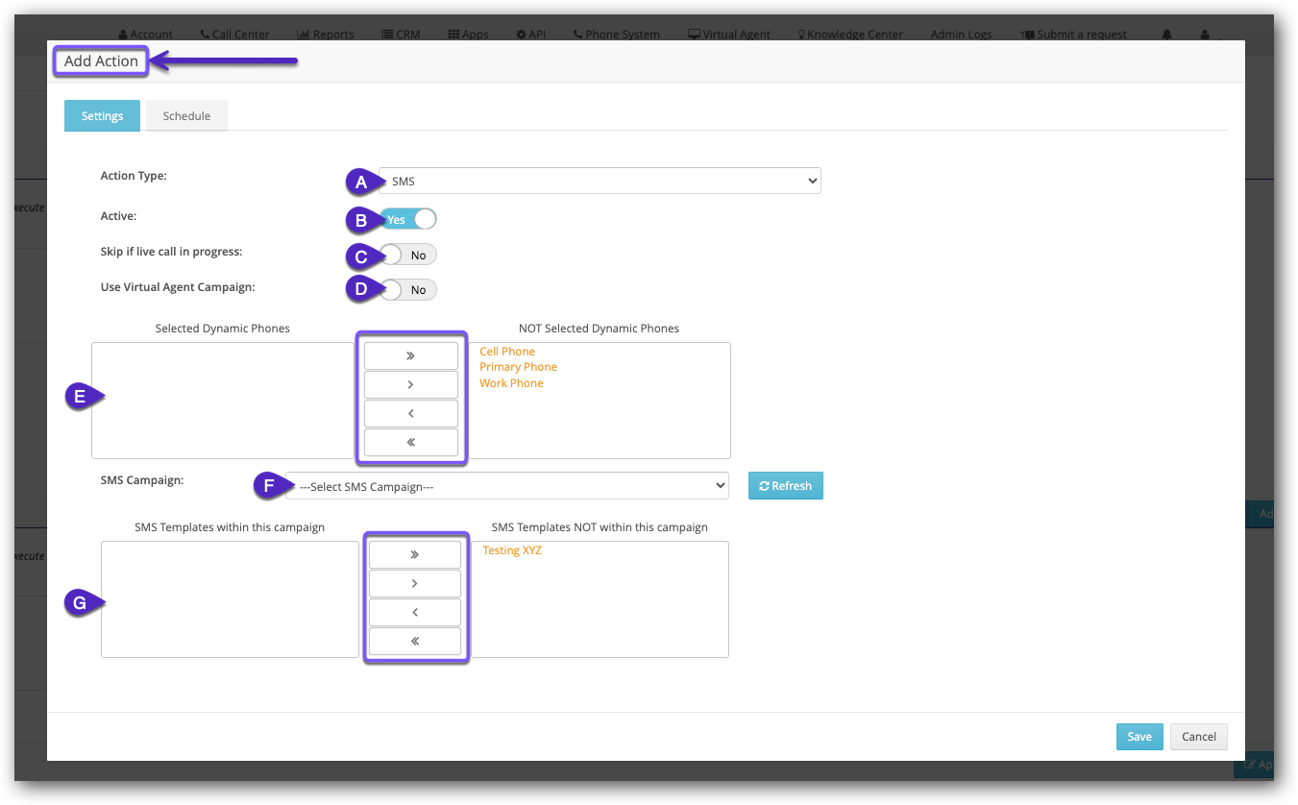Open the Reports menu
1298x805 pixels.
[326, 35]
